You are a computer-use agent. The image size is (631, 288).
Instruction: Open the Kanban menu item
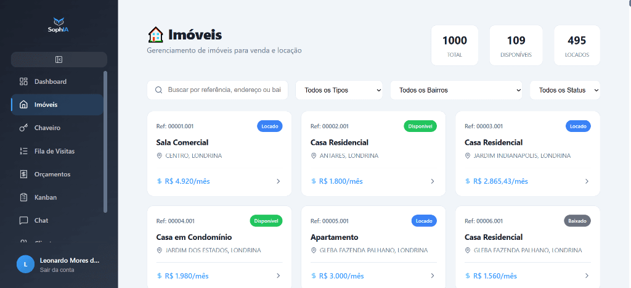[46, 197]
